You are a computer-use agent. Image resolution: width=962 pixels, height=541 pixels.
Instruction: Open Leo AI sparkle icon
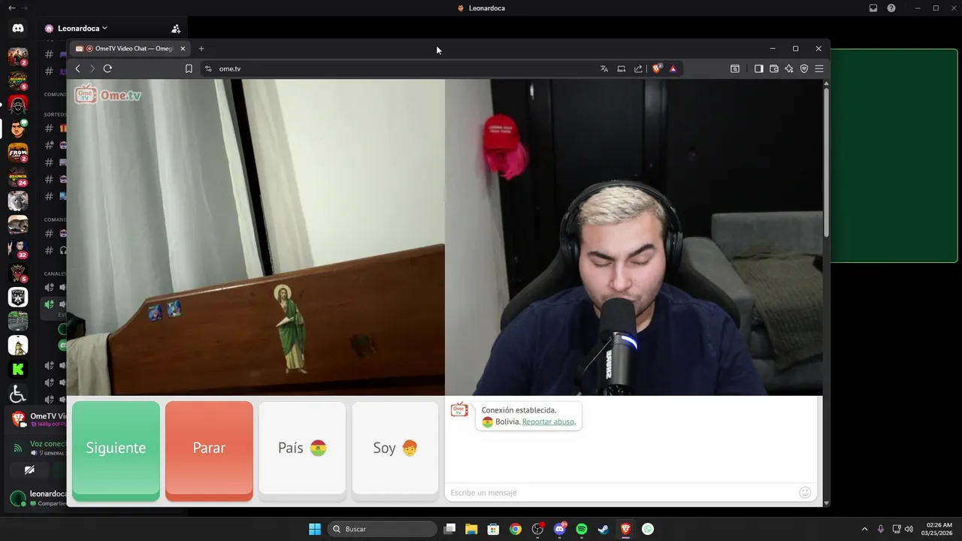(789, 68)
